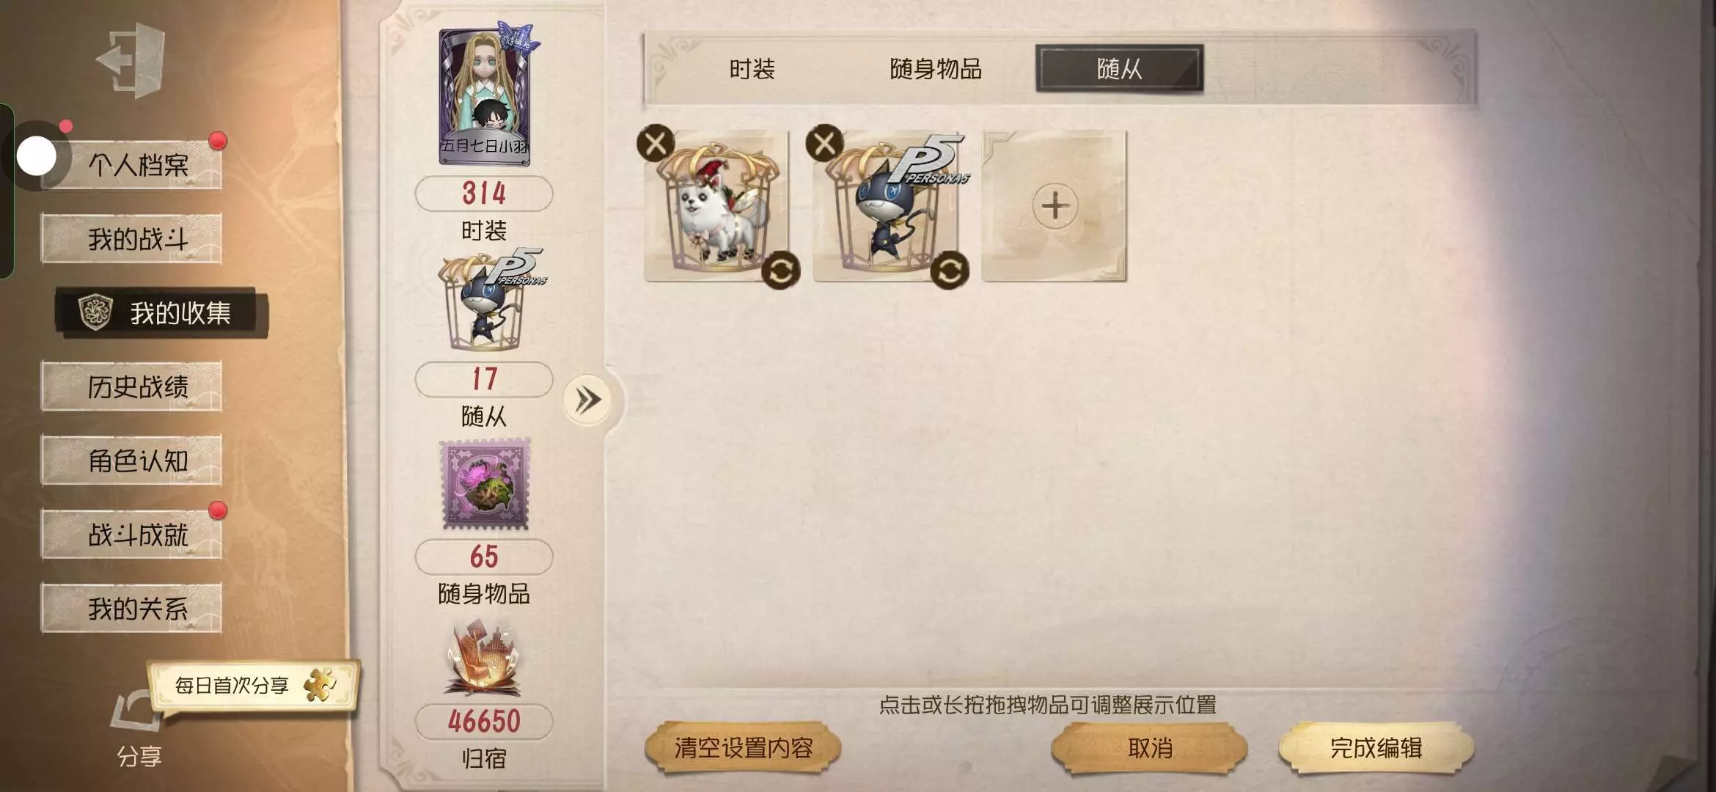Remove the Persona 5 Morgana follower

(x=824, y=143)
